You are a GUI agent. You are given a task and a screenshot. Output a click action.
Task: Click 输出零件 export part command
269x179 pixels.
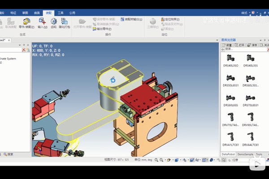[104, 29]
